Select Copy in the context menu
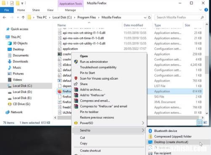Screen dimensions: 211x155 tap(84, 143)
